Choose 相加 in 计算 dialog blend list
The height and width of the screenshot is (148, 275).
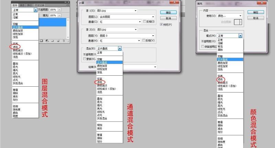pyautogui.click(x=99, y=125)
